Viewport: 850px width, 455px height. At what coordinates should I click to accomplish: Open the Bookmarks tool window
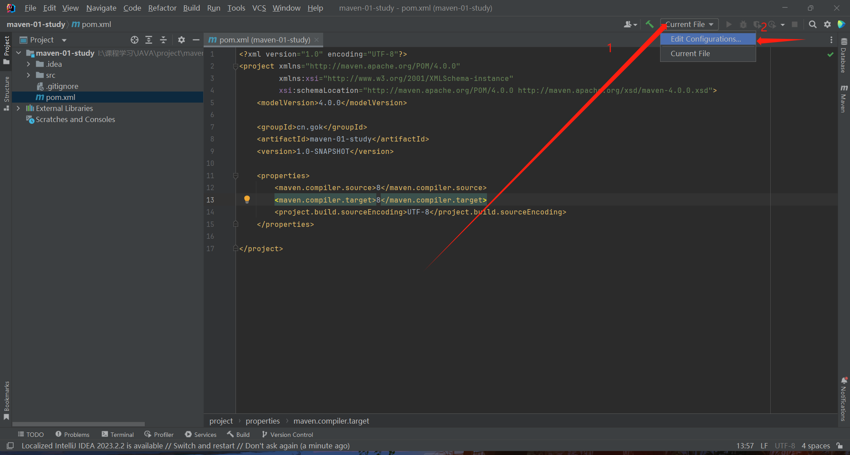(x=6, y=400)
